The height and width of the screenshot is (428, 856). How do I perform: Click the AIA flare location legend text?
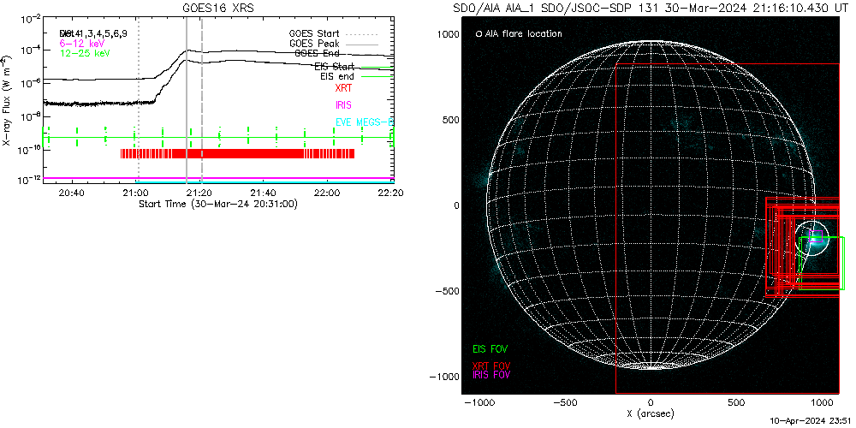[x=523, y=34]
